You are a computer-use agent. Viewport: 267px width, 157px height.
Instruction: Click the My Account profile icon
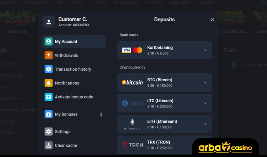coord(48,41)
